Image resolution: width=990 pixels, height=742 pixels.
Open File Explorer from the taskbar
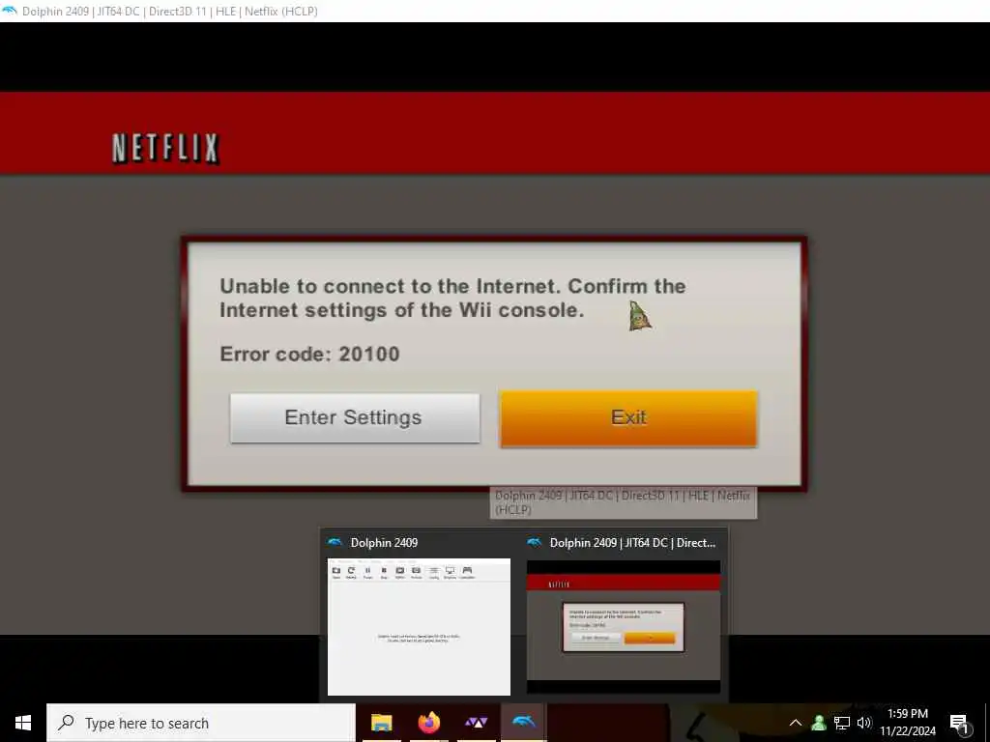pyautogui.click(x=381, y=723)
